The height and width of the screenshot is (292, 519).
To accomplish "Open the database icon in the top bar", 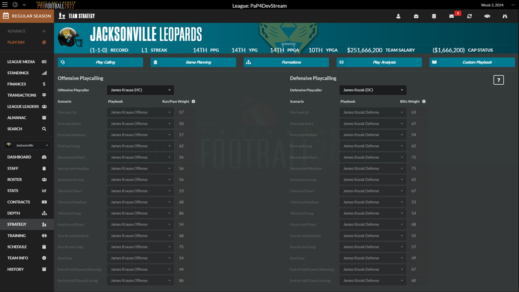I will [x=434, y=16].
